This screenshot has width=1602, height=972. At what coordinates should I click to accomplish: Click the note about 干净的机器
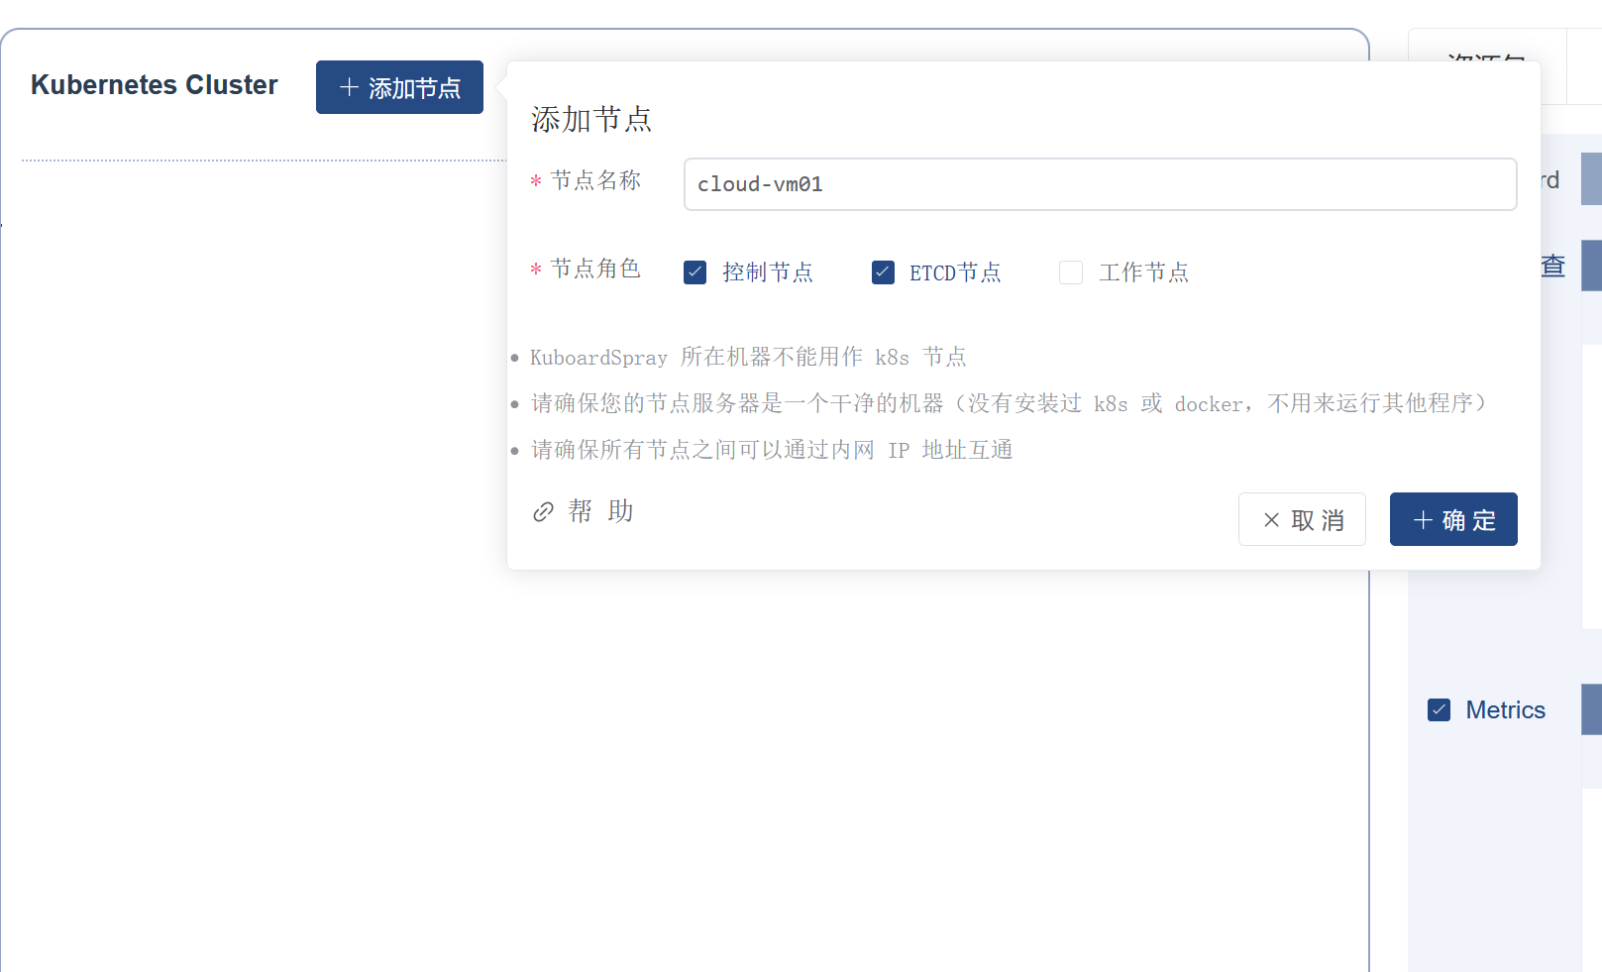(x=1009, y=403)
